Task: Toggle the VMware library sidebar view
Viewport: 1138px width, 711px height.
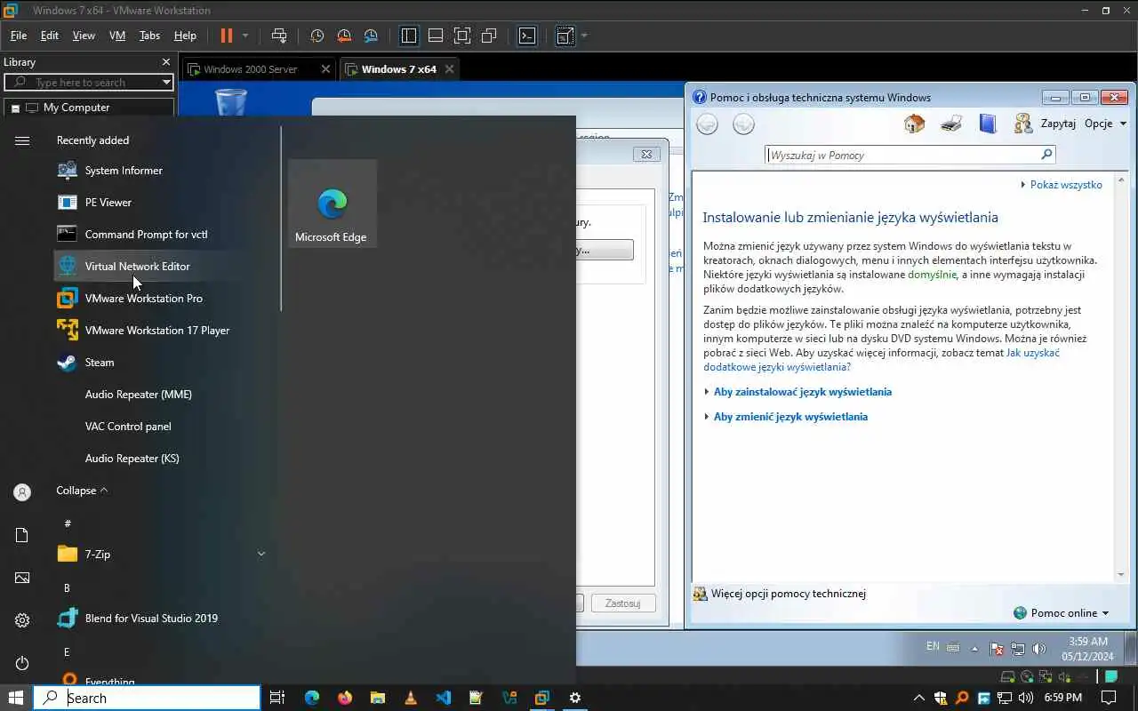Action: tap(409, 36)
